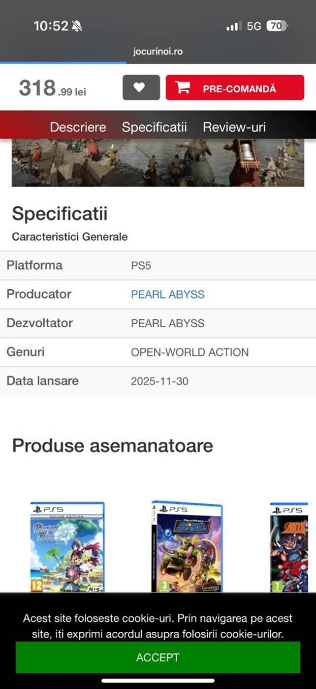This screenshot has height=689, width=316.
Task: Tap the 10:52 clock in status bar
Action: pyautogui.click(x=50, y=26)
